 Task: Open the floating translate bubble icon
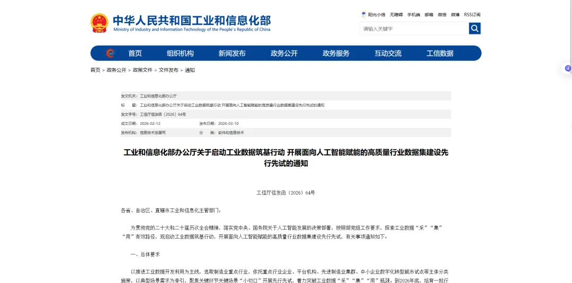568,68
